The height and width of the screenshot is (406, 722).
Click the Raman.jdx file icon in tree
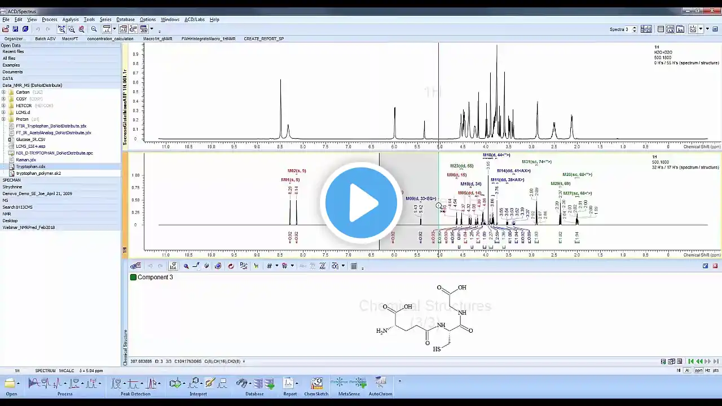click(x=11, y=160)
